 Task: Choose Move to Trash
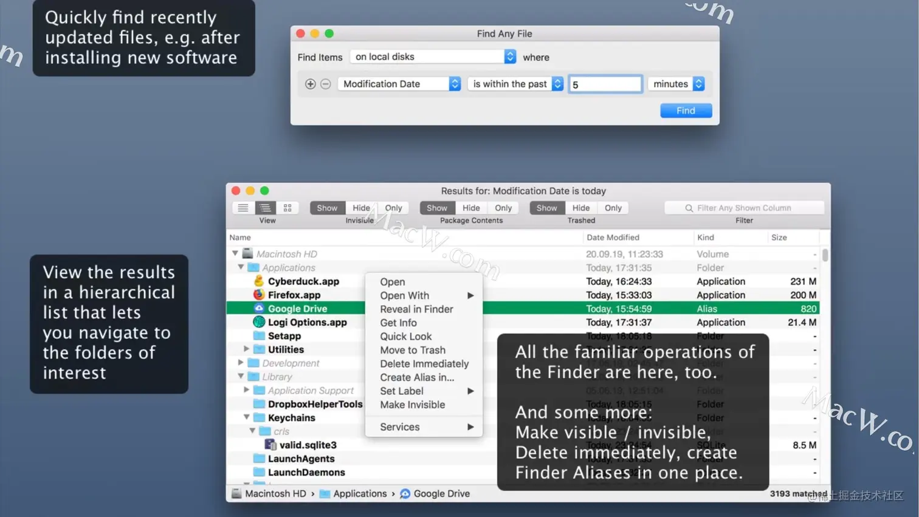tap(424, 350)
